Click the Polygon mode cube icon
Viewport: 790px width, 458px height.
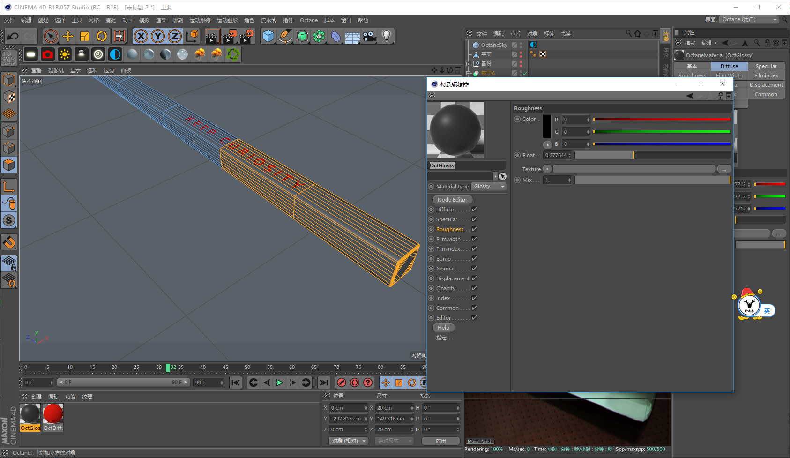click(x=9, y=165)
